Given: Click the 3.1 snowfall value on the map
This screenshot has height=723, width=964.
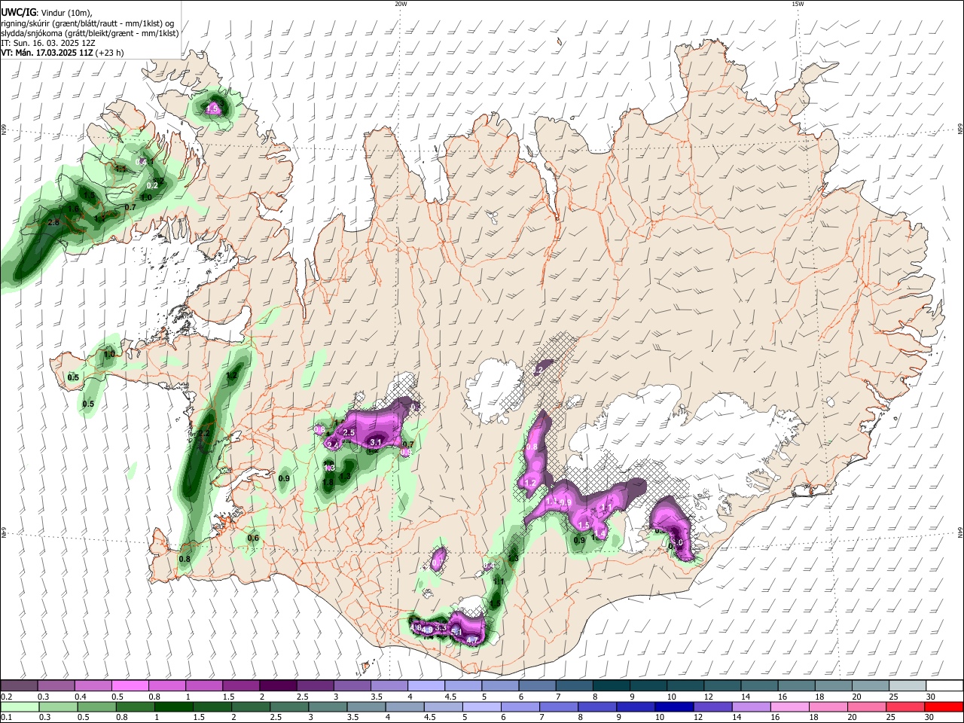Looking at the screenshot, I should coord(377,441).
